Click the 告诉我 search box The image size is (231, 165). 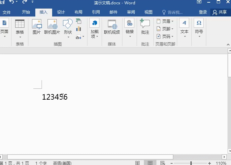(x=172, y=12)
